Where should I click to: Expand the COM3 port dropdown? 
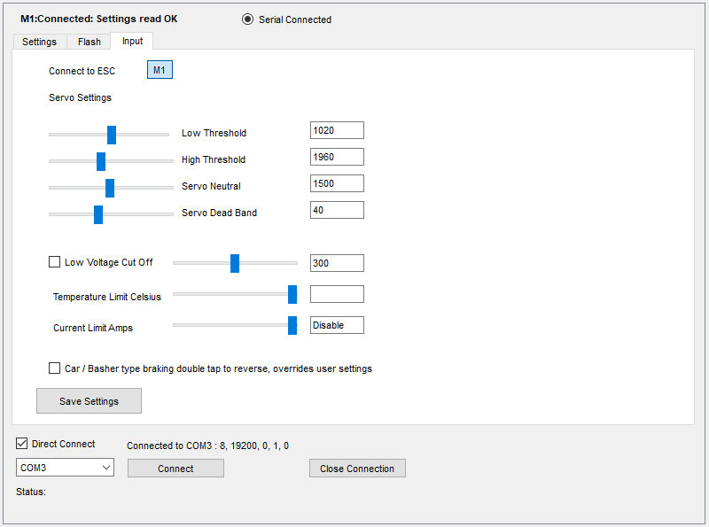(x=105, y=468)
